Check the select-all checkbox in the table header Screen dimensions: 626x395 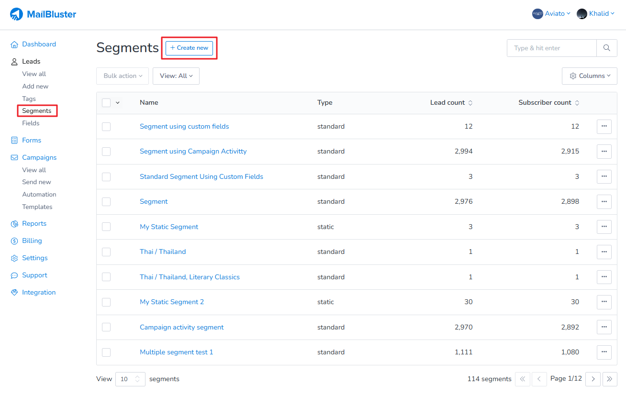pyautogui.click(x=106, y=102)
